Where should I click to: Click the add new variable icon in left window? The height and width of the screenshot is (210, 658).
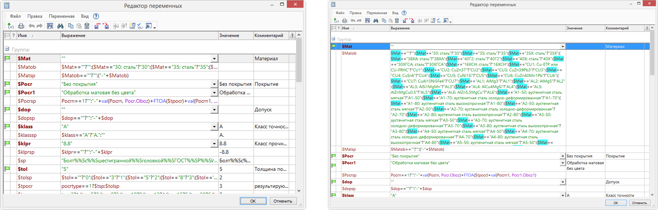11,26
